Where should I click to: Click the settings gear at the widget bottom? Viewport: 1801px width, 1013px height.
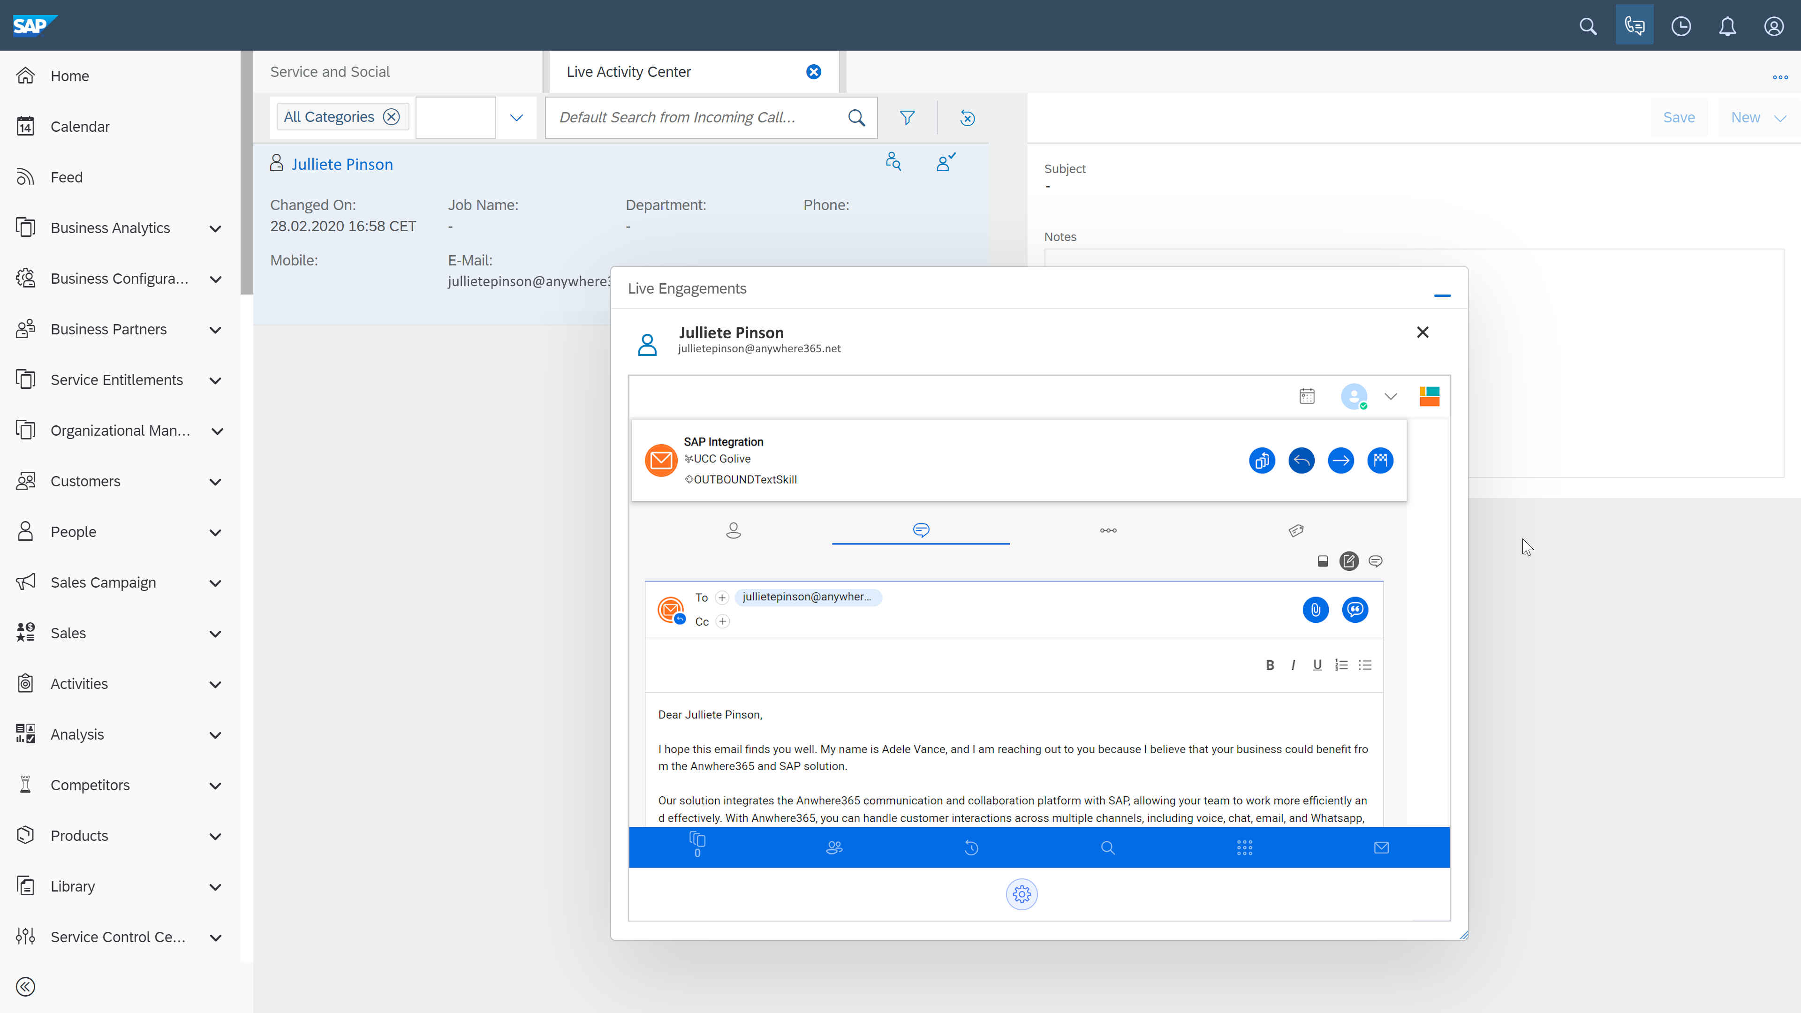(1022, 894)
